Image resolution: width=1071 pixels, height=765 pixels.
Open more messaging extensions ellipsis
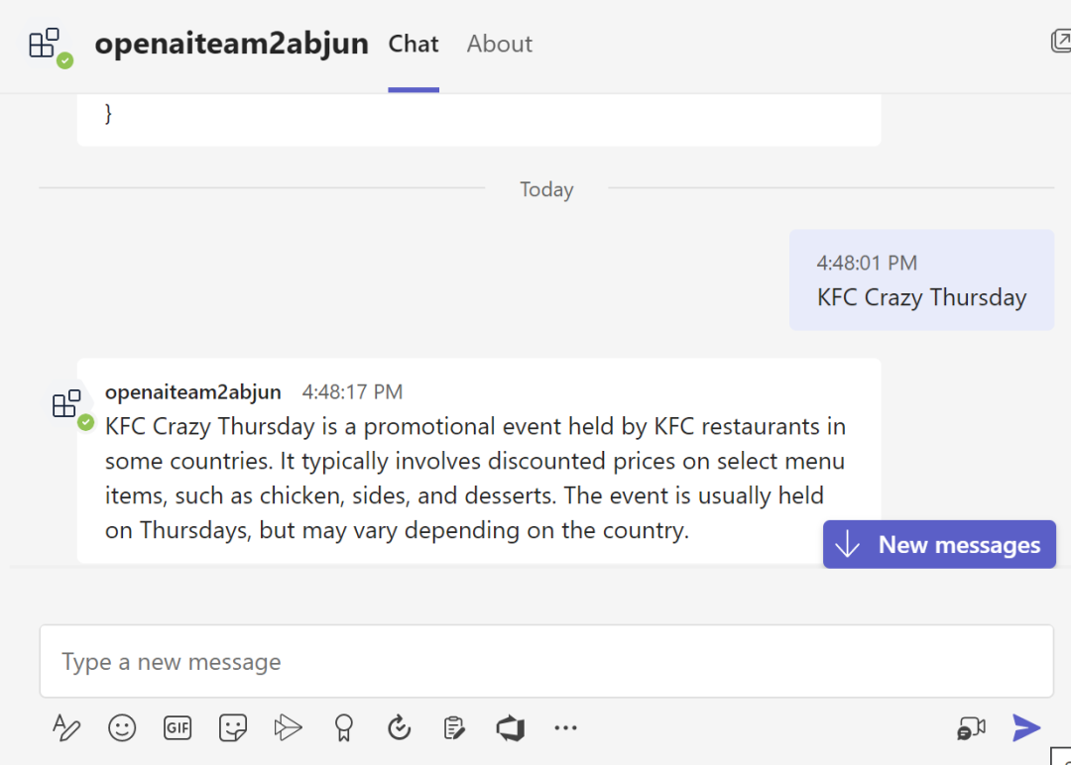pos(565,728)
